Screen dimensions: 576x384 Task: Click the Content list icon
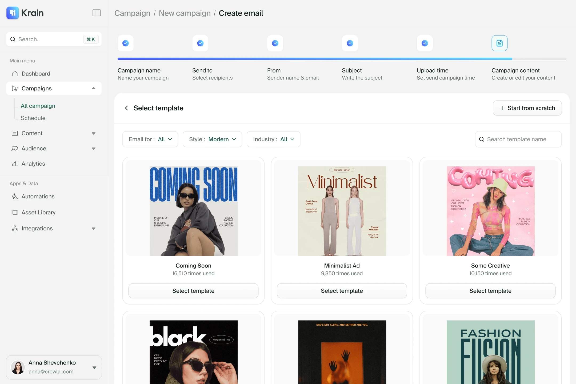point(15,133)
